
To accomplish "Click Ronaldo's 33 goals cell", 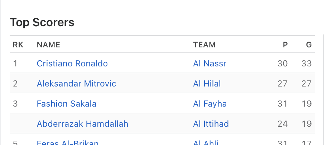I will coord(307,64).
